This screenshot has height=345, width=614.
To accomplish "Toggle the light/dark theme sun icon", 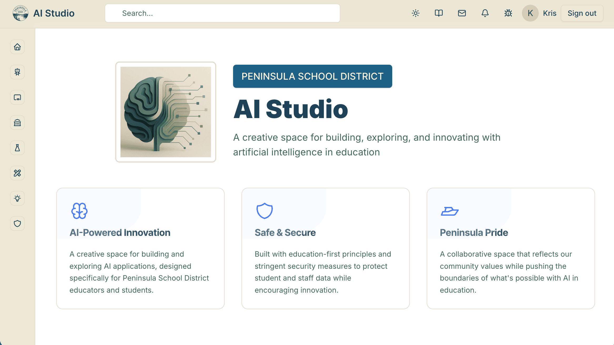I will click(416, 13).
